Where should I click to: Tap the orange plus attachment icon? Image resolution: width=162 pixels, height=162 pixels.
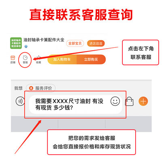point(143,101)
